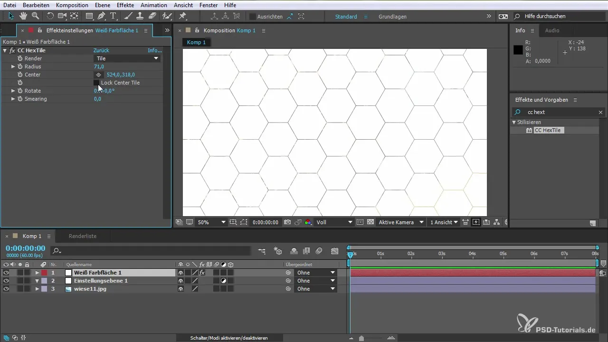This screenshot has height=342, width=608.
Task: Open the Effekte menu
Action: [x=125, y=5]
